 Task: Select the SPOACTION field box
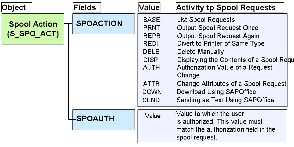tap(103, 24)
